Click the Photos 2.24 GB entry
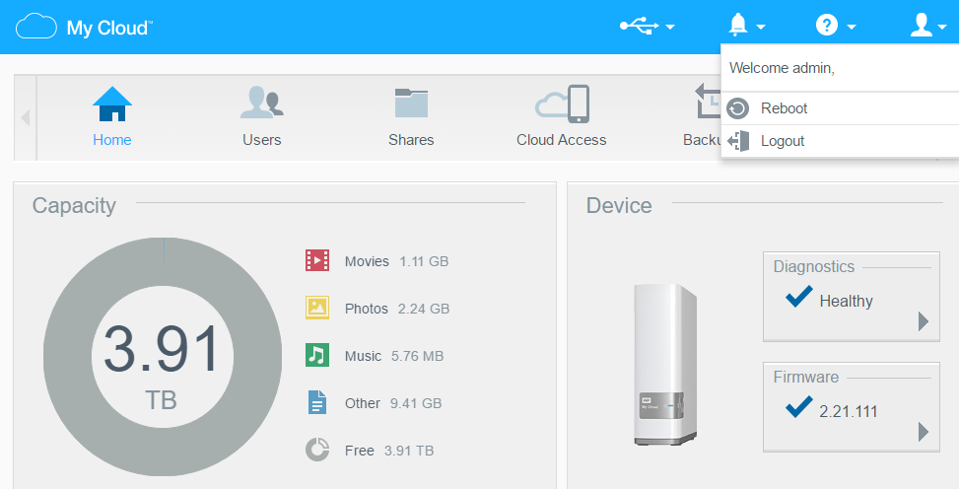 [377, 309]
